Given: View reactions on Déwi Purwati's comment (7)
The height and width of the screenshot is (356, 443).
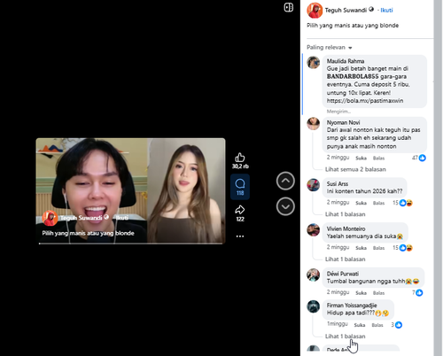Looking at the screenshot, I should pyautogui.click(x=417, y=293).
